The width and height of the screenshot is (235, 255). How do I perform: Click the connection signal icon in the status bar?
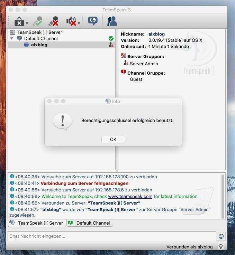tap(221, 247)
